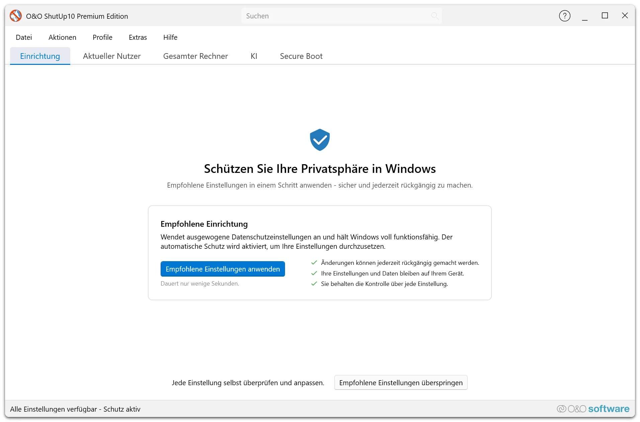Open help via question mark icon

(564, 16)
